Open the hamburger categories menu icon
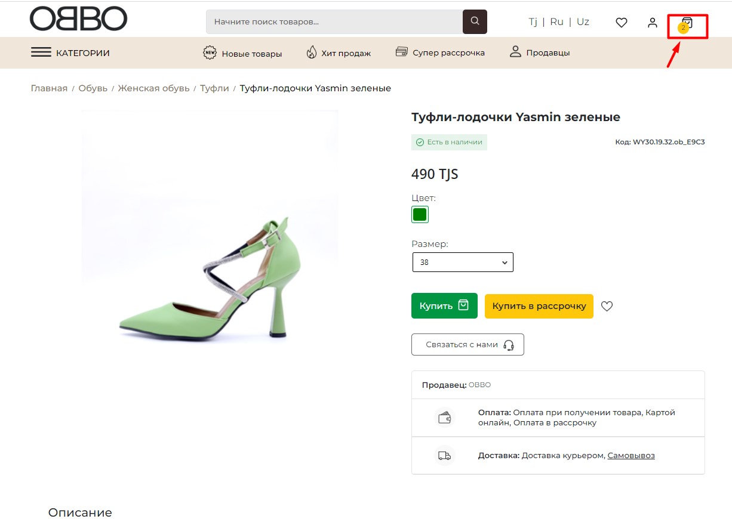The width and height of the screenshot is (732, 519). pyautogui.click(x=41, y=52)
